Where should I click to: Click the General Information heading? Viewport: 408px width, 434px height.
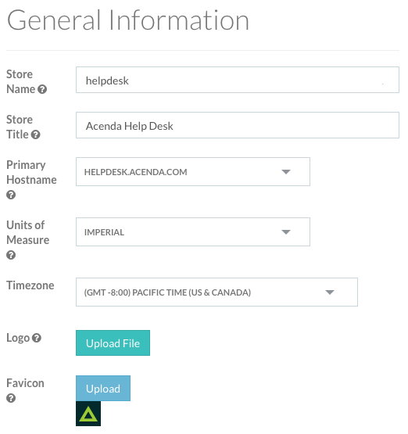click(128, 20)
